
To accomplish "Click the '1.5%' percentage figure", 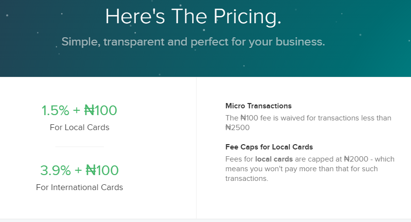I will click(x=55, y=110).
